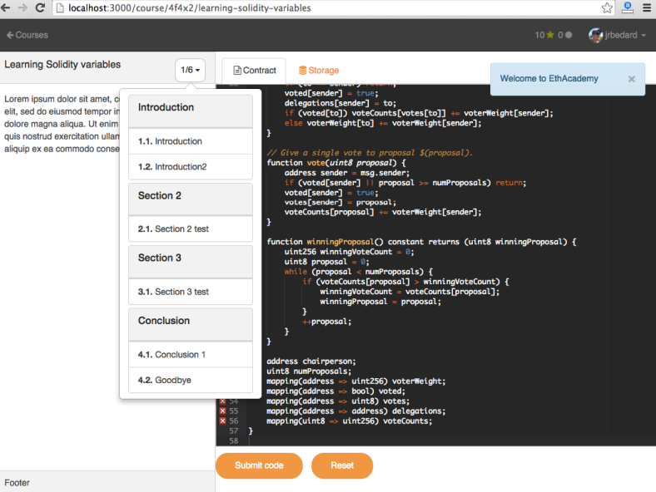Viewport: 656px width, 492px height.
Task: Switch to the Contract tab
Action: tap(255, 71)
